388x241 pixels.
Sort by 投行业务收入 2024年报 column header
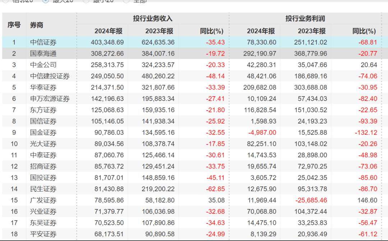109,31
